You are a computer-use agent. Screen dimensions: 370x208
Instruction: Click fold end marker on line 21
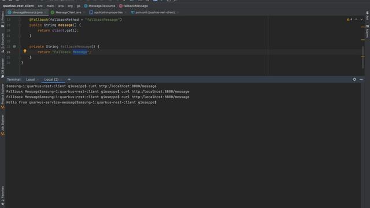(20, 36)
